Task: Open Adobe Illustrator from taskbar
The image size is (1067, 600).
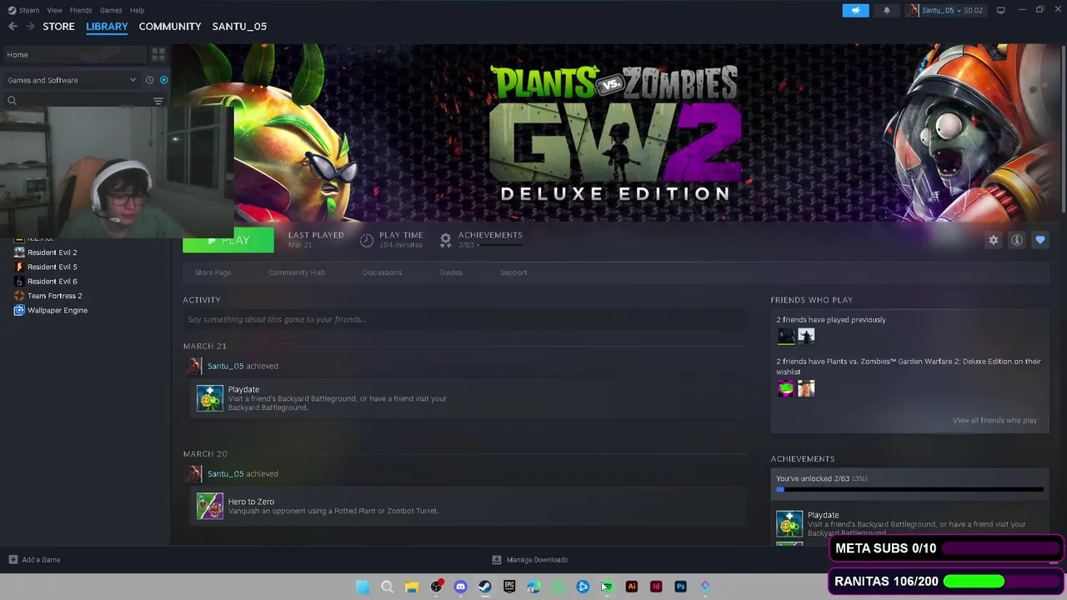Action: [631, 587]
